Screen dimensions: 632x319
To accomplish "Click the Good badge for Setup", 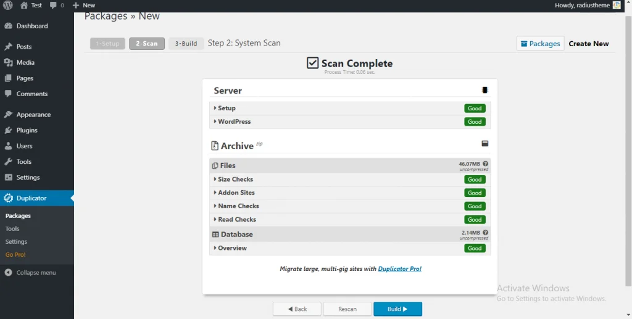I will [475, 108].
